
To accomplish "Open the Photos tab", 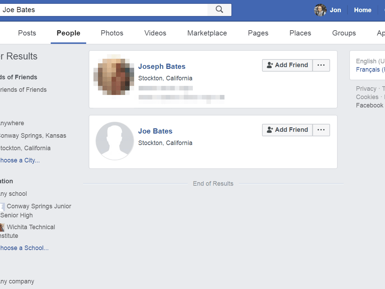I will point(112,33).
